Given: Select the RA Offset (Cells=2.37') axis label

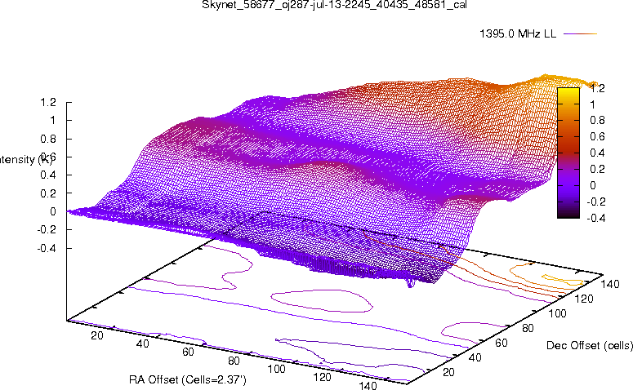Looking at the screenshot, I should (x=188, y=379).
